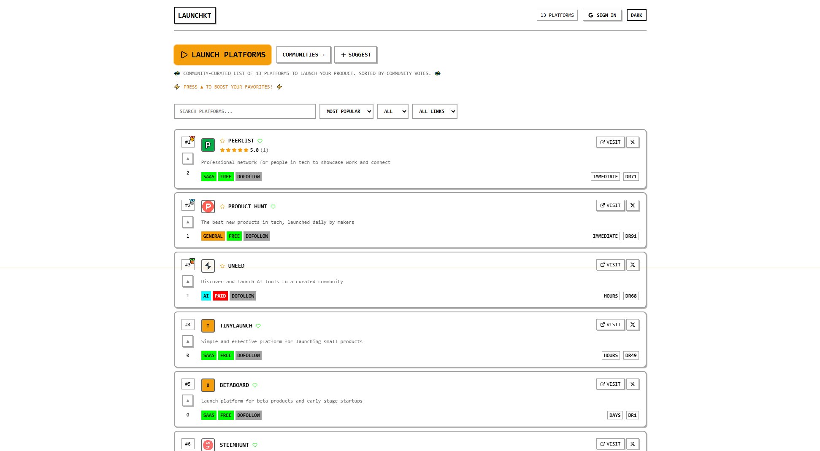This screenshot has width=820, height=451.
Task: Click TinyLaunch's green verified shield icon
Action: pyautogui.click(x=258, y=326)
